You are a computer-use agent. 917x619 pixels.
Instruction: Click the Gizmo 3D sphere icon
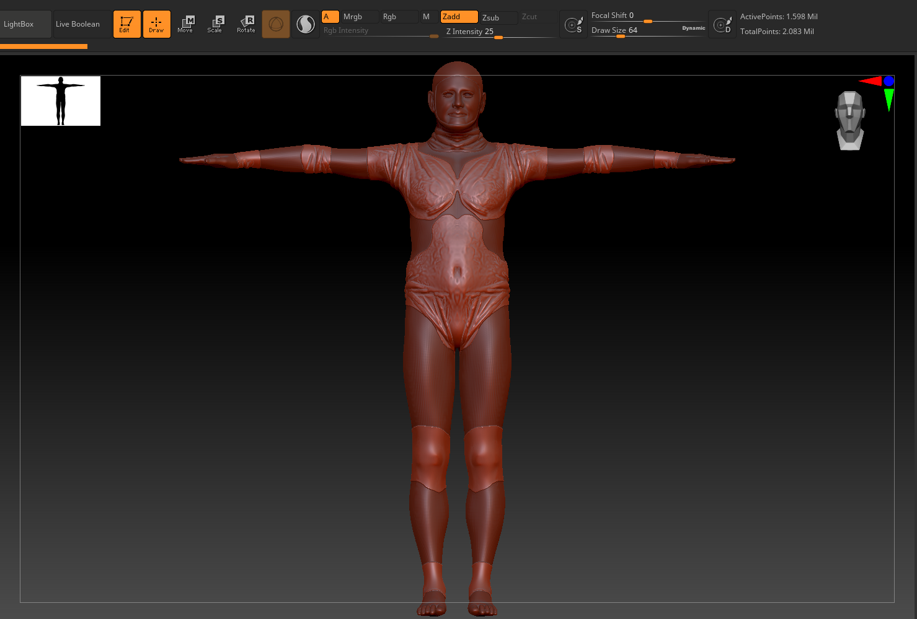point(276,24)
